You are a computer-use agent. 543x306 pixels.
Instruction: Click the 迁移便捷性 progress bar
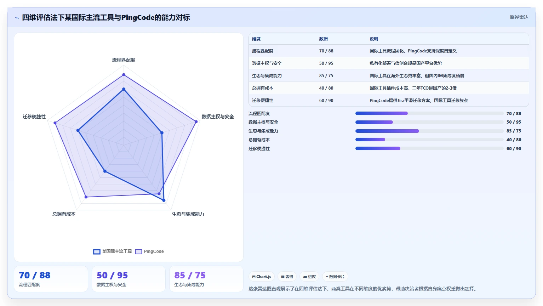pos(429,148)
